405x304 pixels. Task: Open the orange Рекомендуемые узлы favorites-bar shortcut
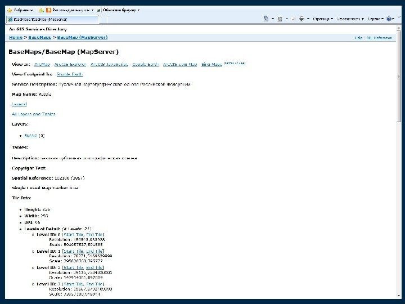(70, 10)
